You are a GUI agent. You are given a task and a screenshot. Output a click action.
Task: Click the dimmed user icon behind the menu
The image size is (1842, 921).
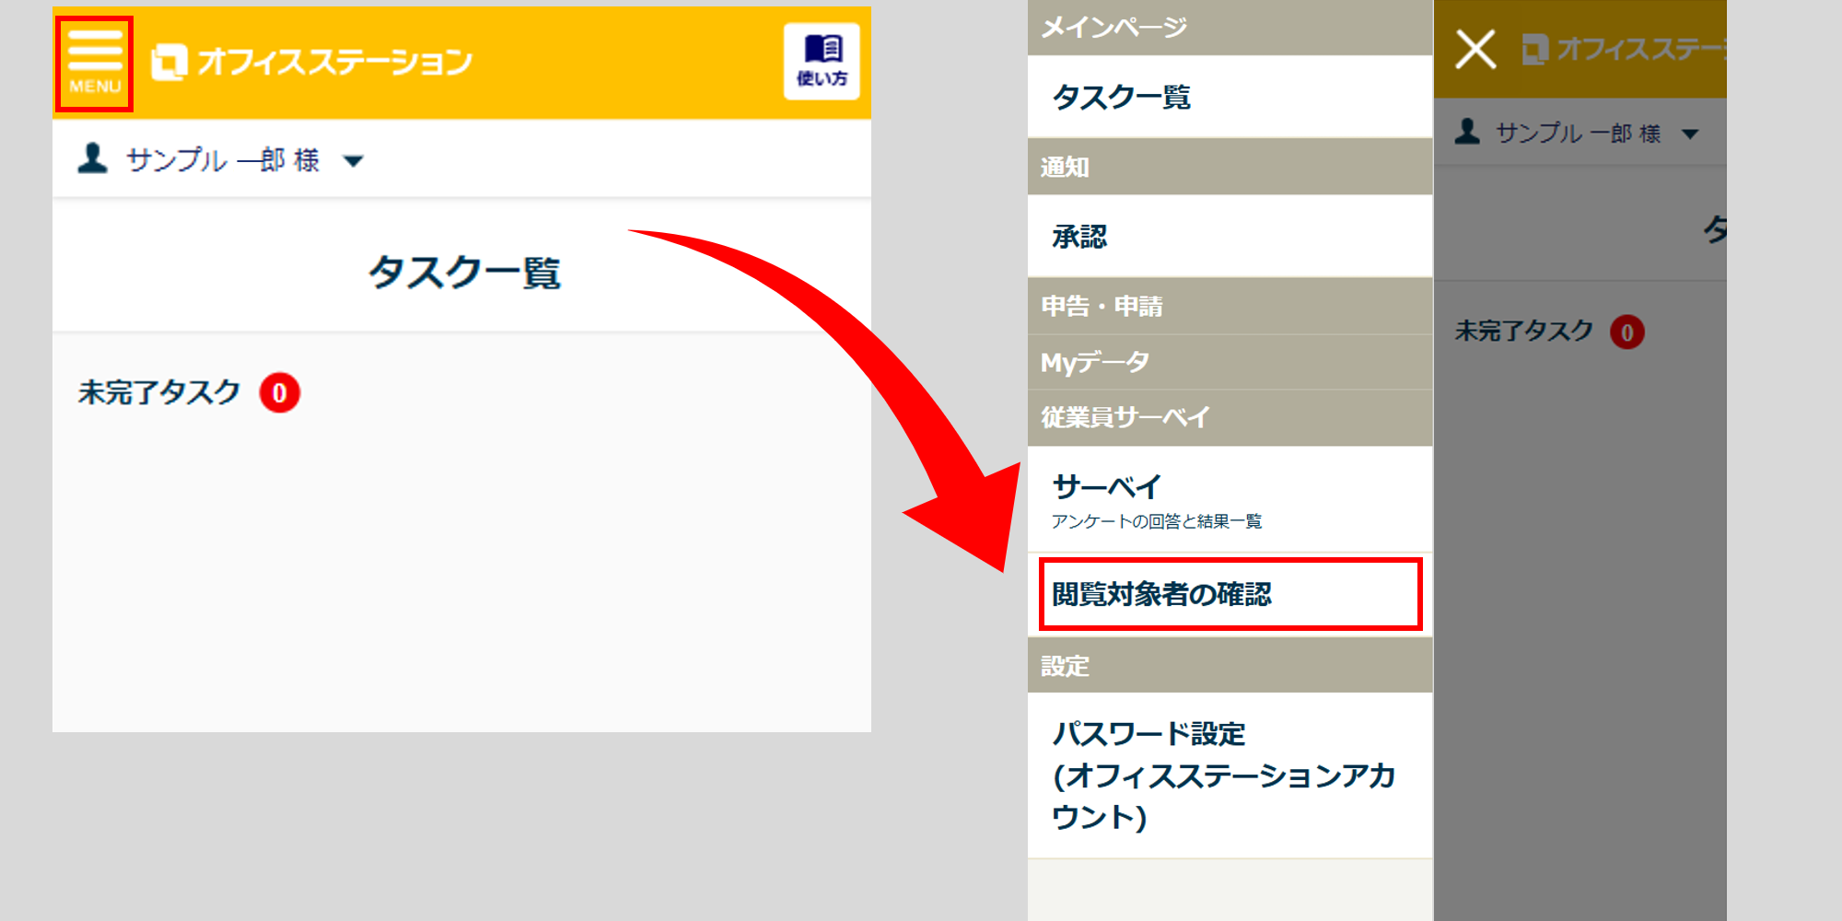pos(1467,132)
